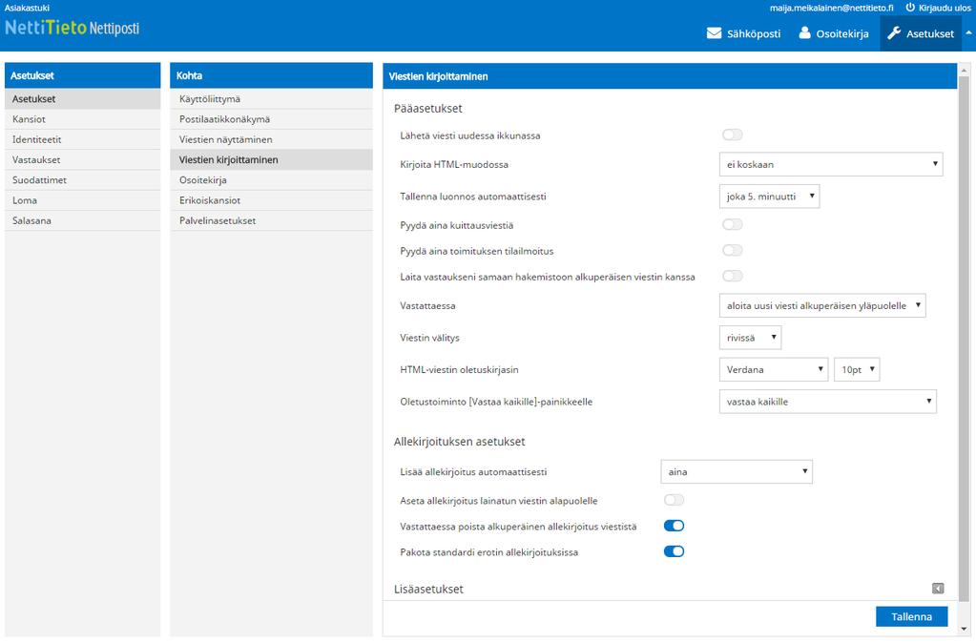Click the envelope icon for Sähköposti
The width and height of the screenshot is (976, 643).
coord(714,33)
